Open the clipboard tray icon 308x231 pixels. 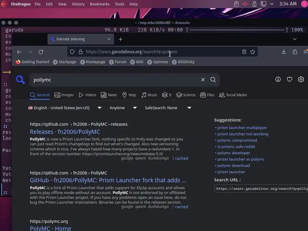(x=236, y=4)
